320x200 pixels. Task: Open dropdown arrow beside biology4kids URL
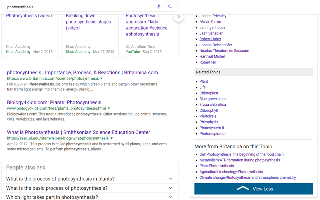click(109, 108)
